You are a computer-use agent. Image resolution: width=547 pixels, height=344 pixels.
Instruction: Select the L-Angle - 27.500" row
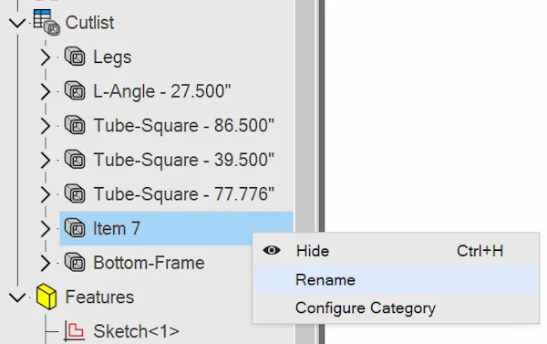coord(162,91)
